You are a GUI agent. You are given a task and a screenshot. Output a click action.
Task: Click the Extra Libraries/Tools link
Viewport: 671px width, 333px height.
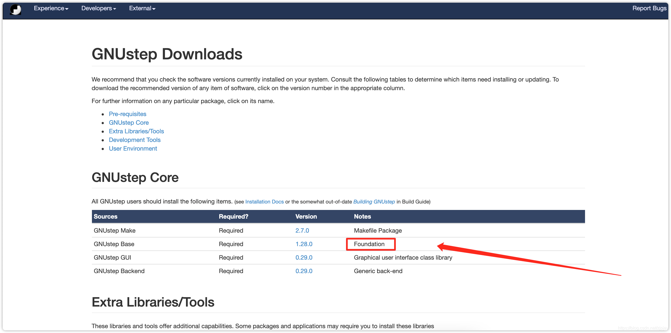pyautogui.click(x=137, y=131)
